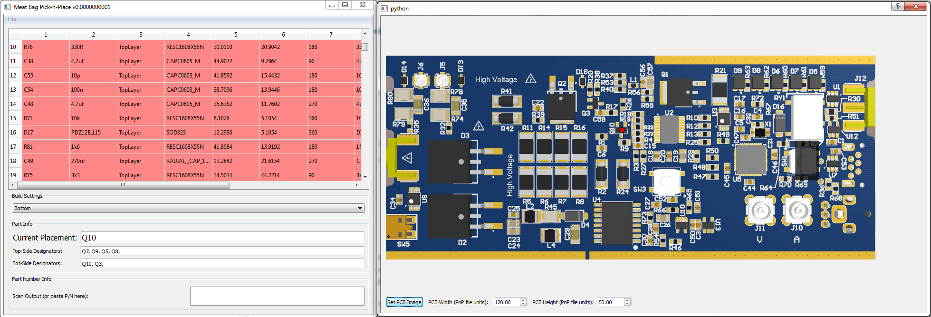931x317 pixels.
Task: Click the C38 designator cell
Action: point(46,61)
